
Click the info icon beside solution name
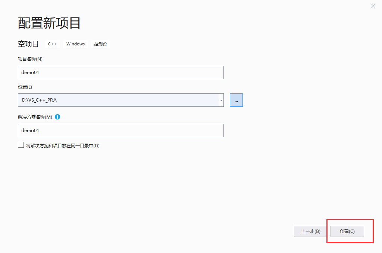(x=57, y=117)
